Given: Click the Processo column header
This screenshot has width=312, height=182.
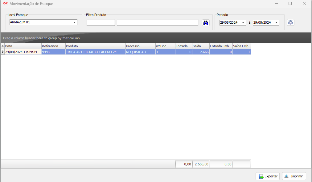Looking at the screenshot, I should pos(140,46).
